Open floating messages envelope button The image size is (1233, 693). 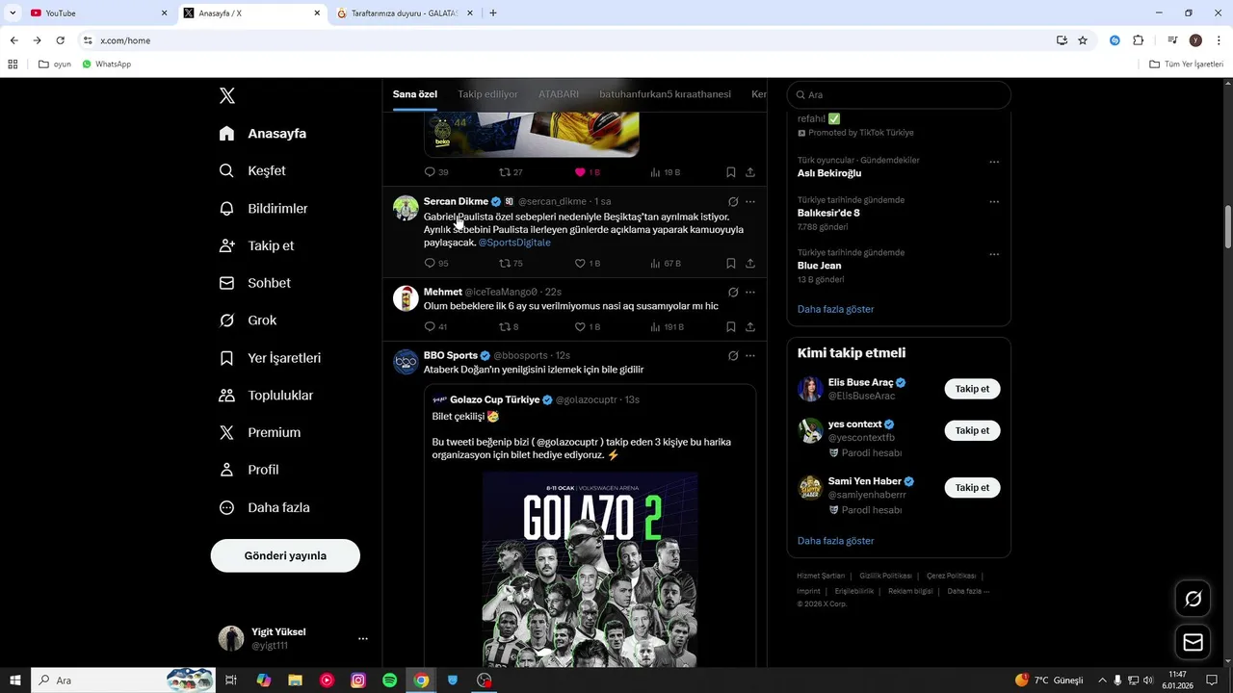point(1194,642)
